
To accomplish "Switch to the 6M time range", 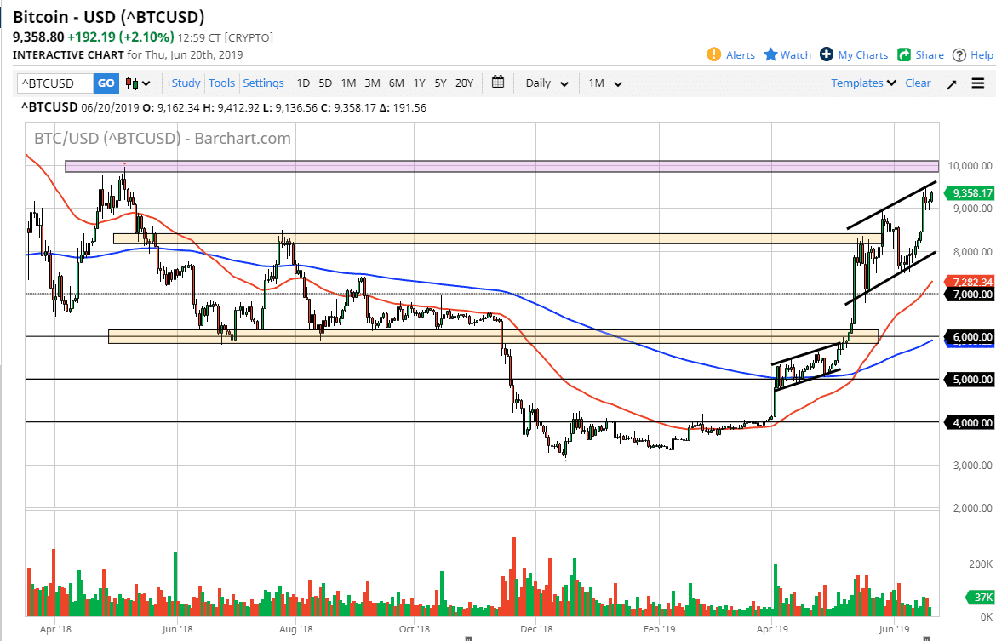I will point(395,83).
